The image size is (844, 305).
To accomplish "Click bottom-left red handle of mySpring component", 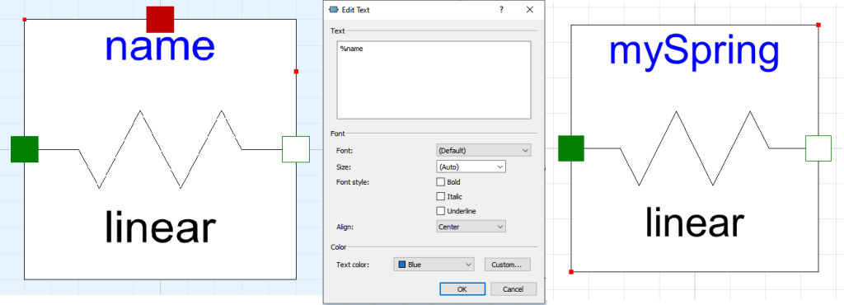I will pos(571,272).
